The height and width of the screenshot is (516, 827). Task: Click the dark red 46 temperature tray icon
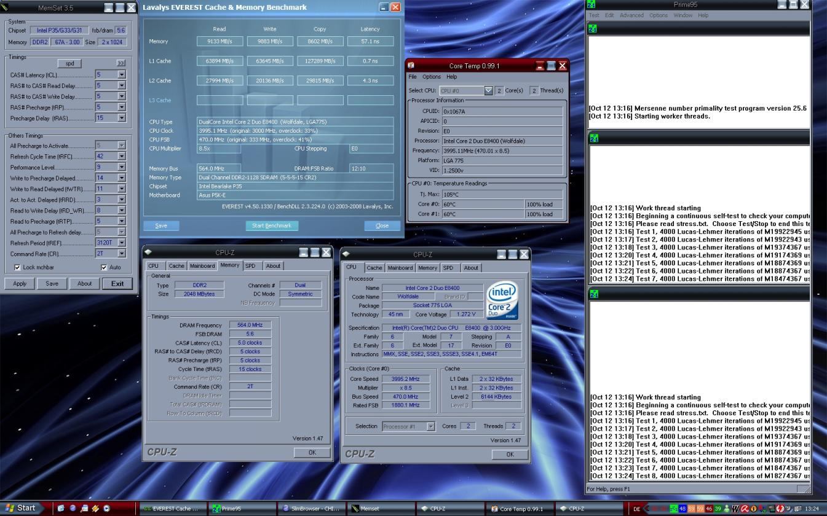(709, 509)
